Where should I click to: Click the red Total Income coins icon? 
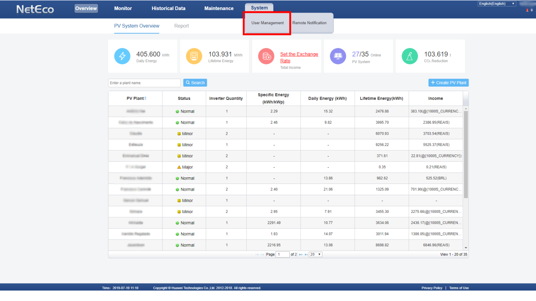pos(266,56)
